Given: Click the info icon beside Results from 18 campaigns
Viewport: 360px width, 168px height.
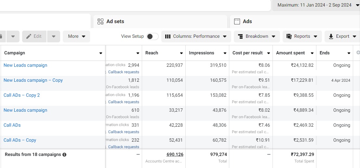Looking at the screenshot, I should tap(64, 155).
